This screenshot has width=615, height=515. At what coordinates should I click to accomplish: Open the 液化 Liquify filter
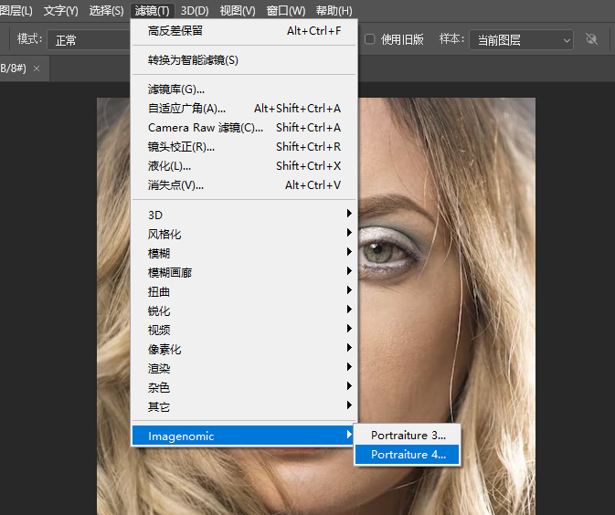170,166
